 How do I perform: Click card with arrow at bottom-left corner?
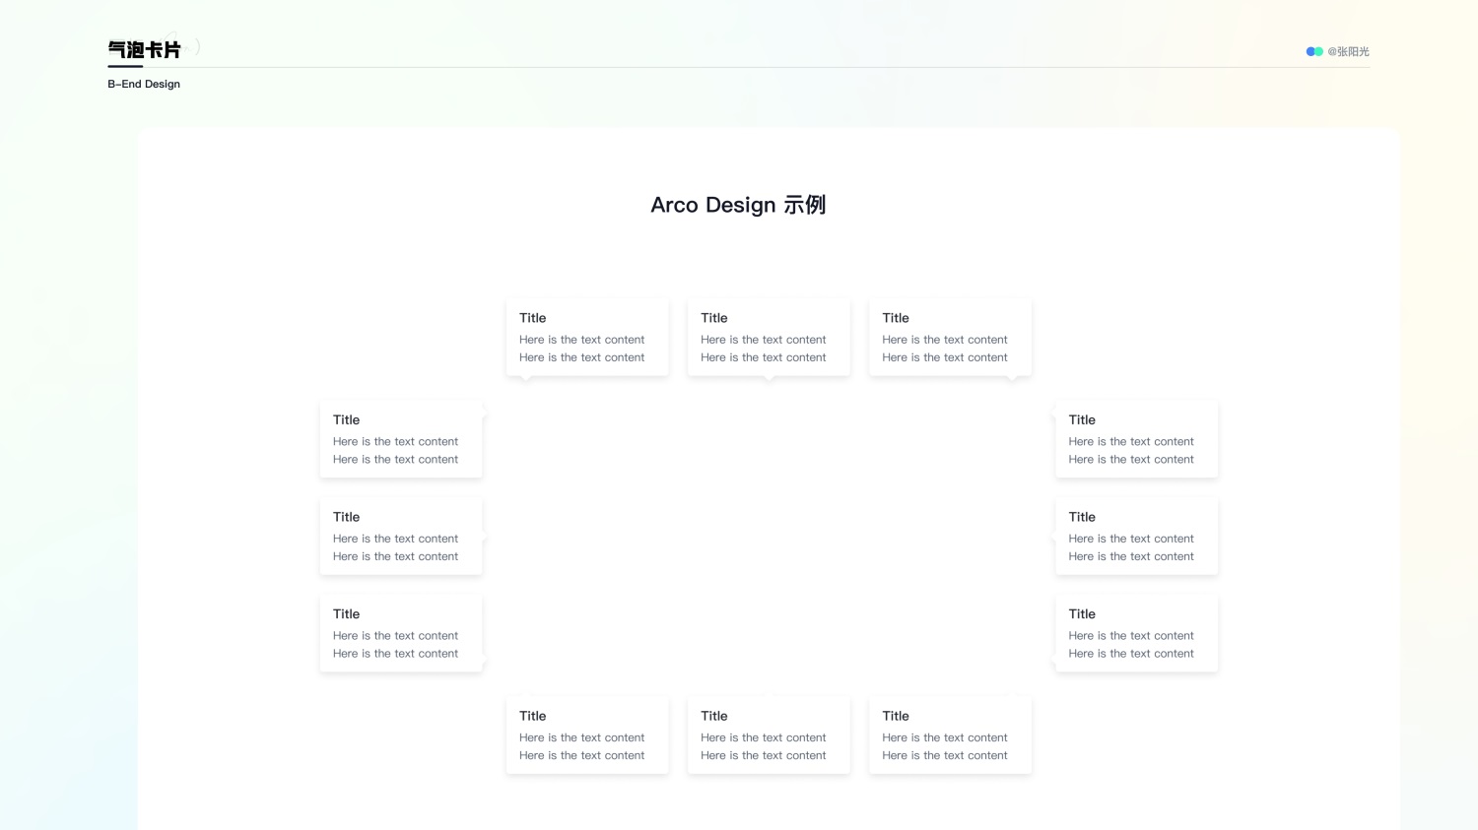pyautogui.click(x=587, y=337)
